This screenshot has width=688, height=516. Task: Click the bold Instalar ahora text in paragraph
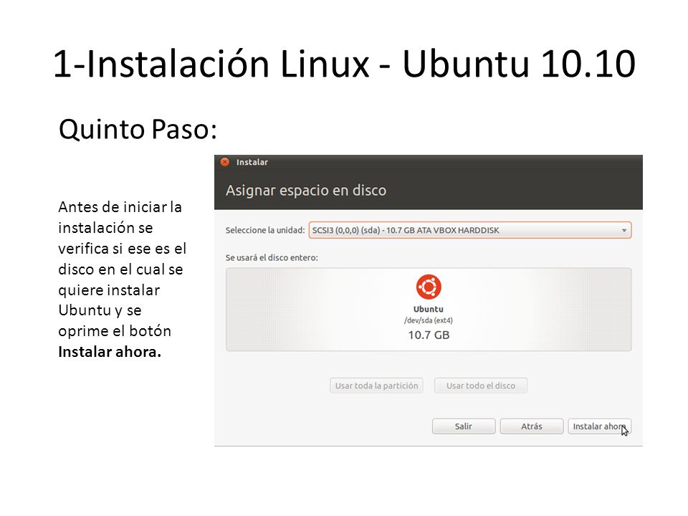(x=110, y=352)
